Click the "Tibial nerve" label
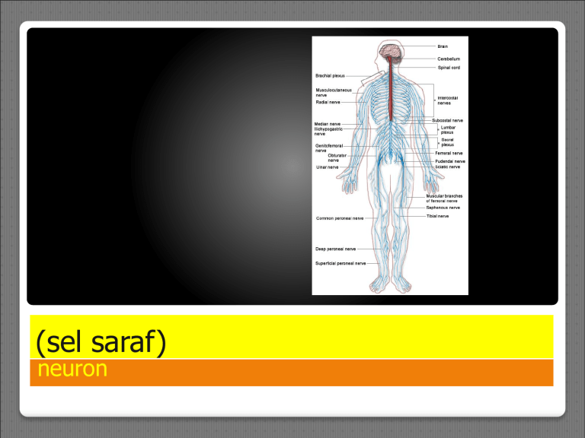 (437, 216)
